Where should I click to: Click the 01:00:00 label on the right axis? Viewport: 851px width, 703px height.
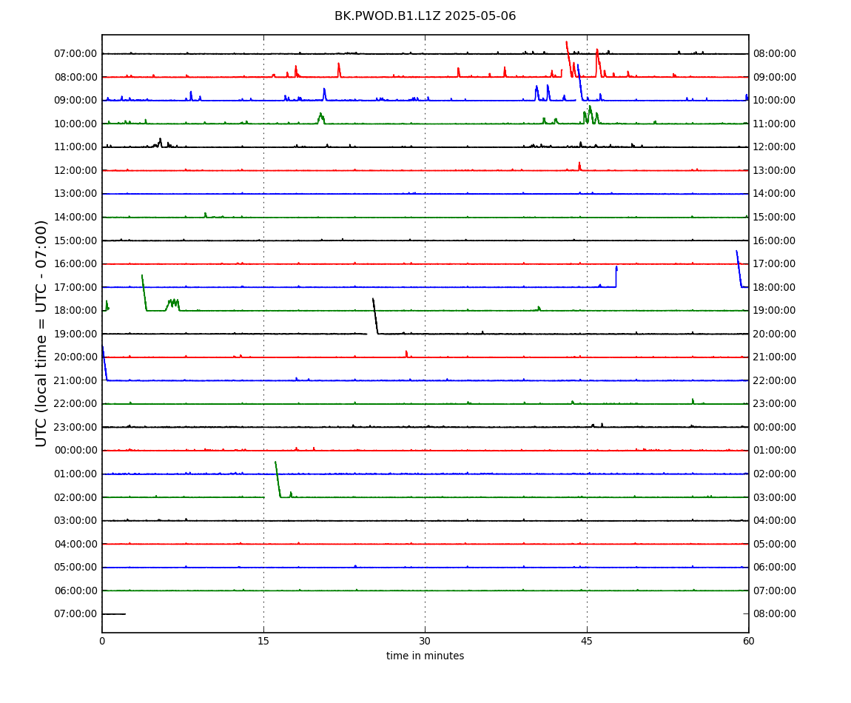coord(775,451)
